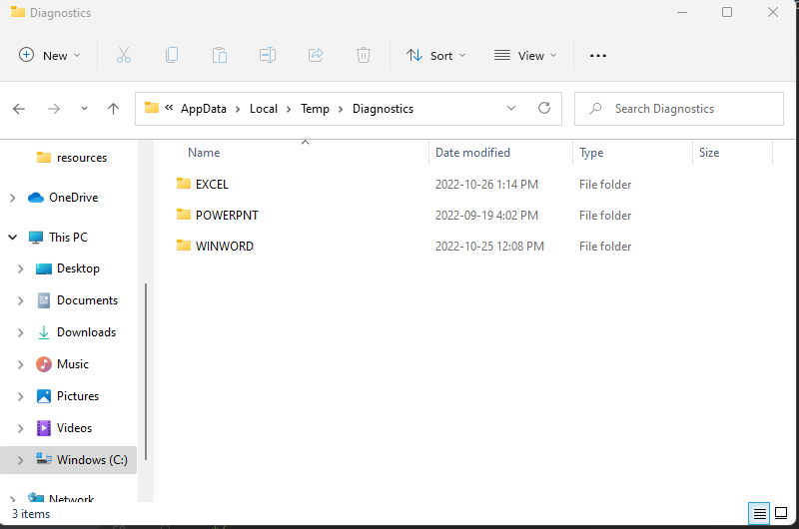Click the Paste clipboard icon

pos(220,56)
